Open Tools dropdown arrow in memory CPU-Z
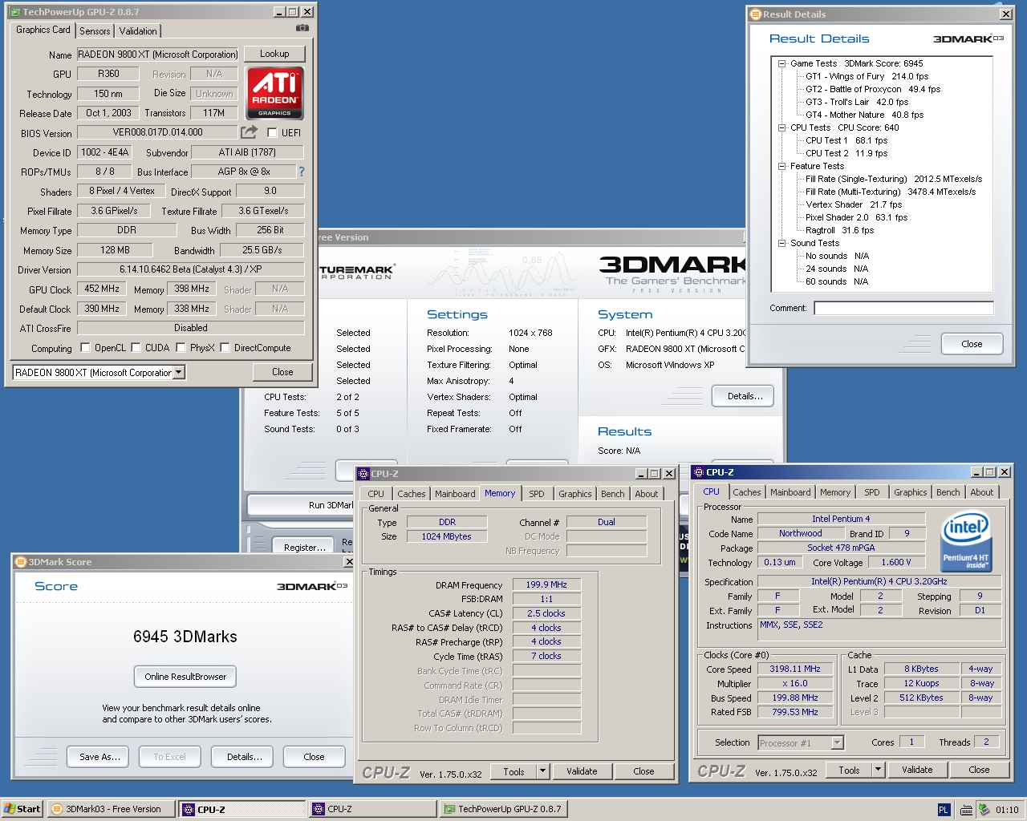The height and width of the screenshot is (821, 1027). point(543,771)
